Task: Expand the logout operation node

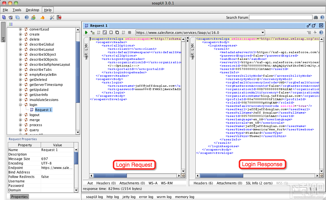Action: click(x=20, y=115)
